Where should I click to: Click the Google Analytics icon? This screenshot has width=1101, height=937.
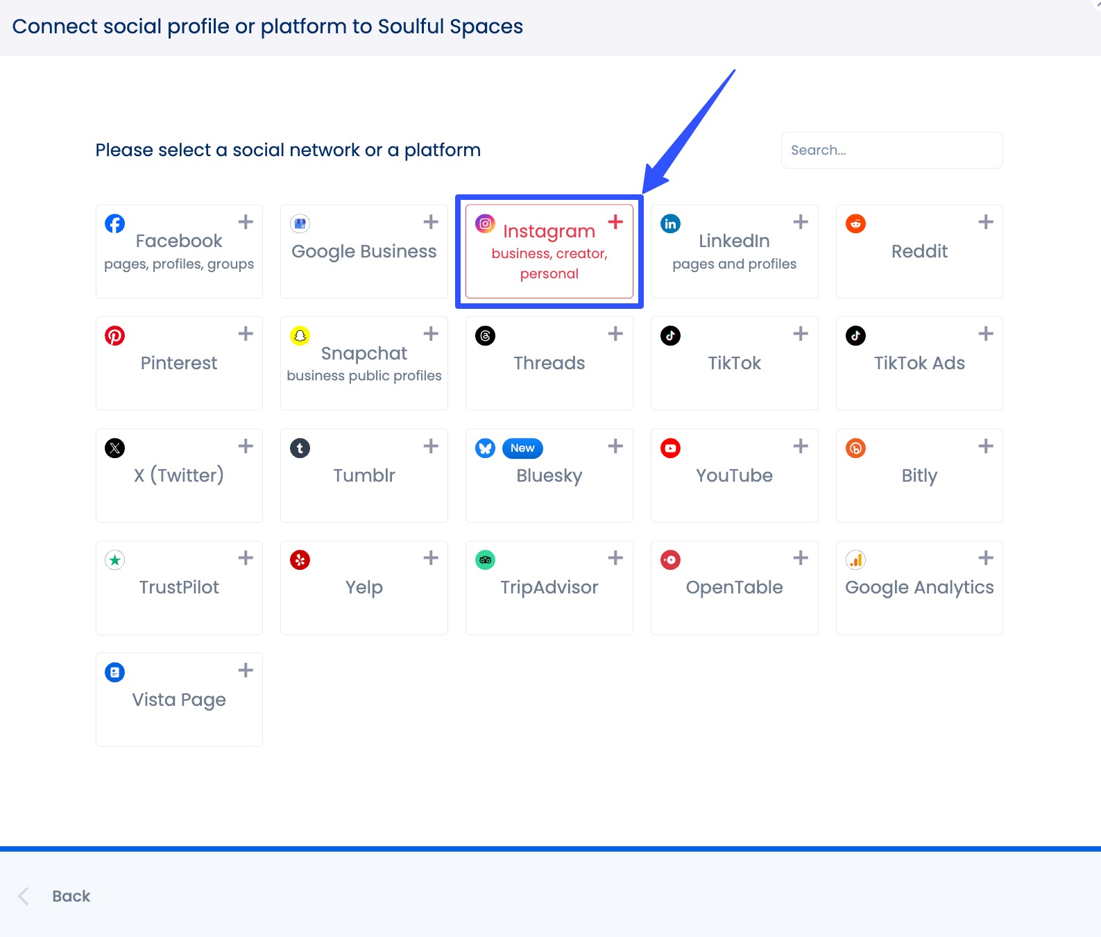pos(855,560)
